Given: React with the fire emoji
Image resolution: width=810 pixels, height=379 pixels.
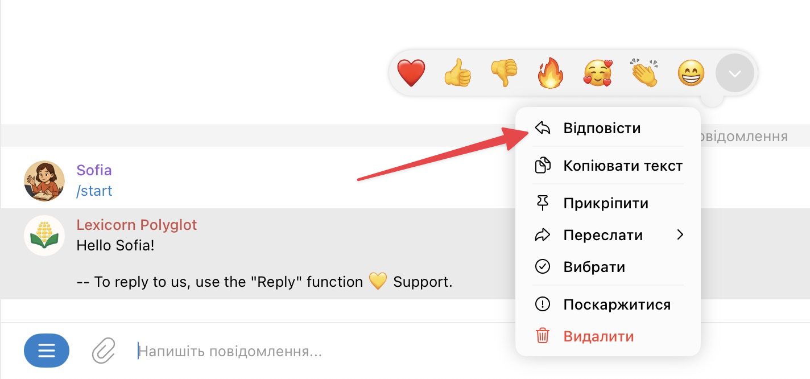Looking at the screenshot, I should (551, 74).
